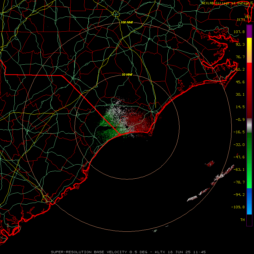Click the -32.0 legend value
This screenshot has width=254, height=254.
[x=239, y=145]
